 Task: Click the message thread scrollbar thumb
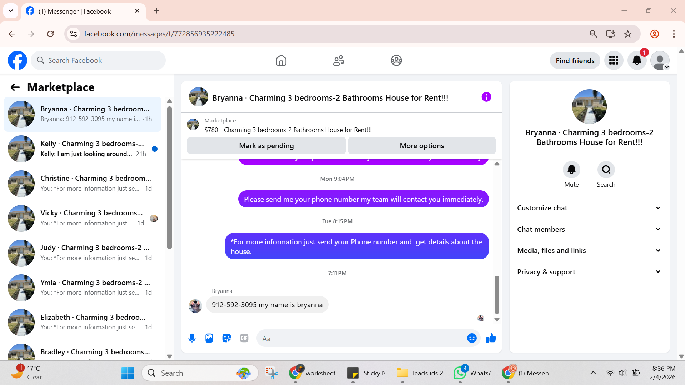[497, 294]
